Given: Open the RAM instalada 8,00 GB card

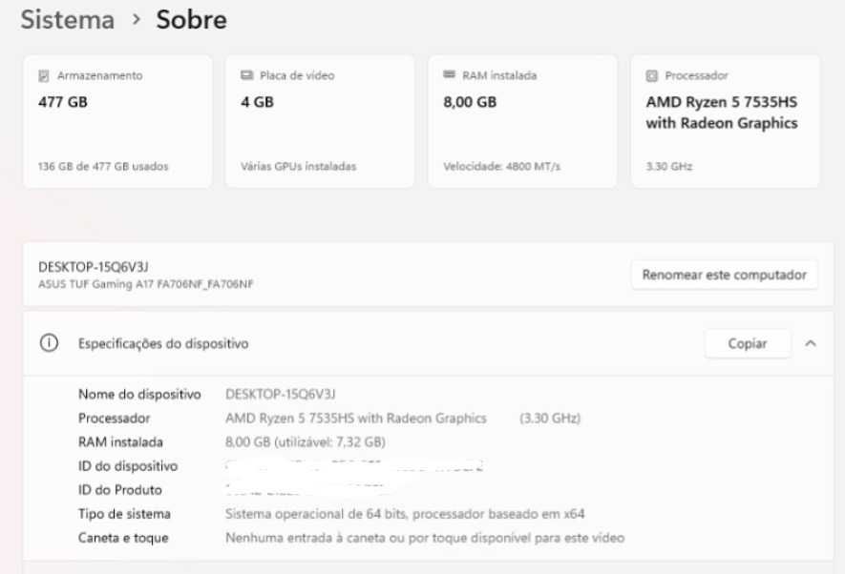Looking at the screenshot, I should pyautogui.click(x=522, y=121).
